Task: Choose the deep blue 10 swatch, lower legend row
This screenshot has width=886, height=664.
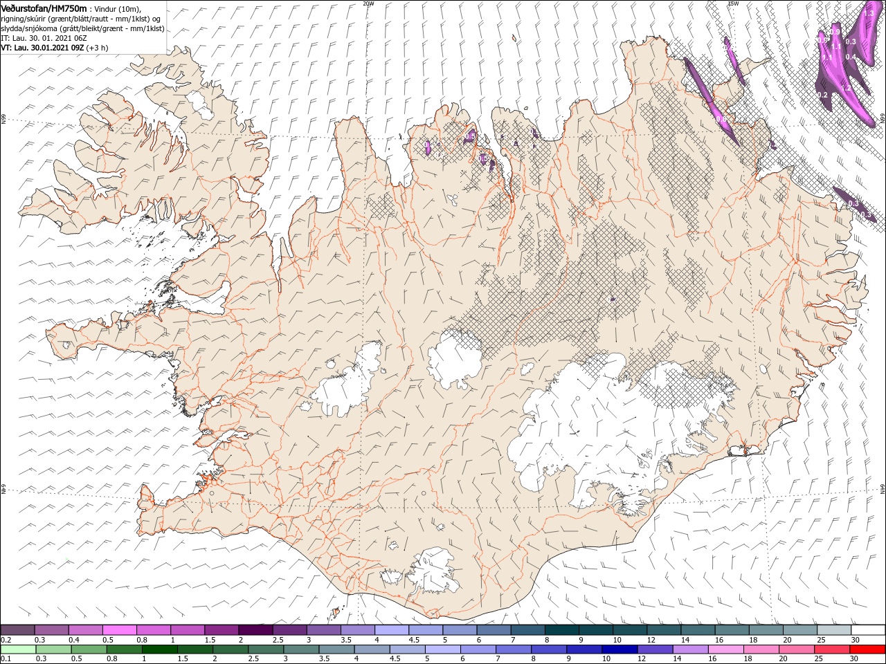Action: pyautogui.click(x=619, y=649)
